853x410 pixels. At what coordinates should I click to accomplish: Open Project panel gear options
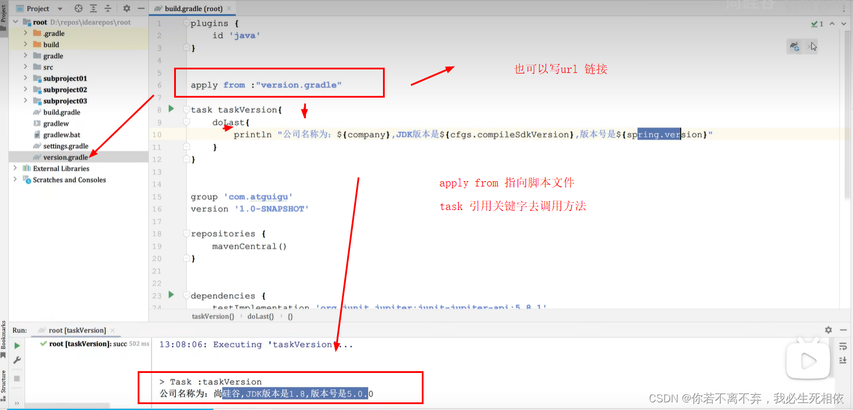pyautogui.click(x=126, y=8)
